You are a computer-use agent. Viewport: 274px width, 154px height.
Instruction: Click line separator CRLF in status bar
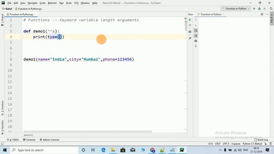pyautogui.click(x=217, y=144)
